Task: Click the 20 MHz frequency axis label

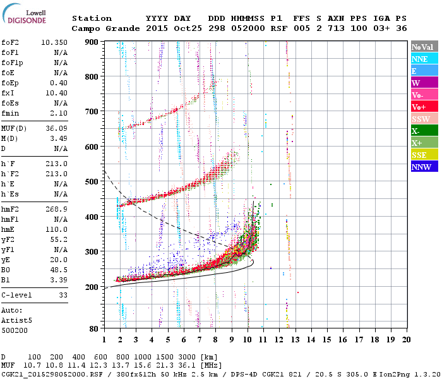Action: (406, 340)
